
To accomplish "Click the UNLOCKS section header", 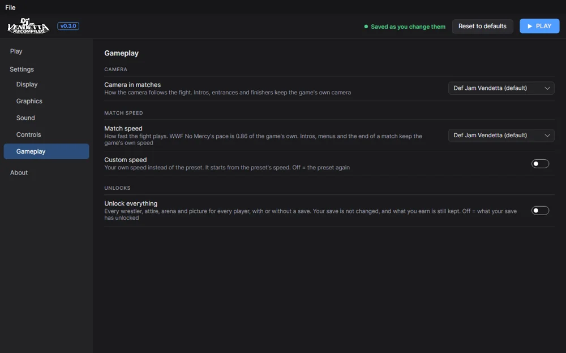I will tap(117, 188).
